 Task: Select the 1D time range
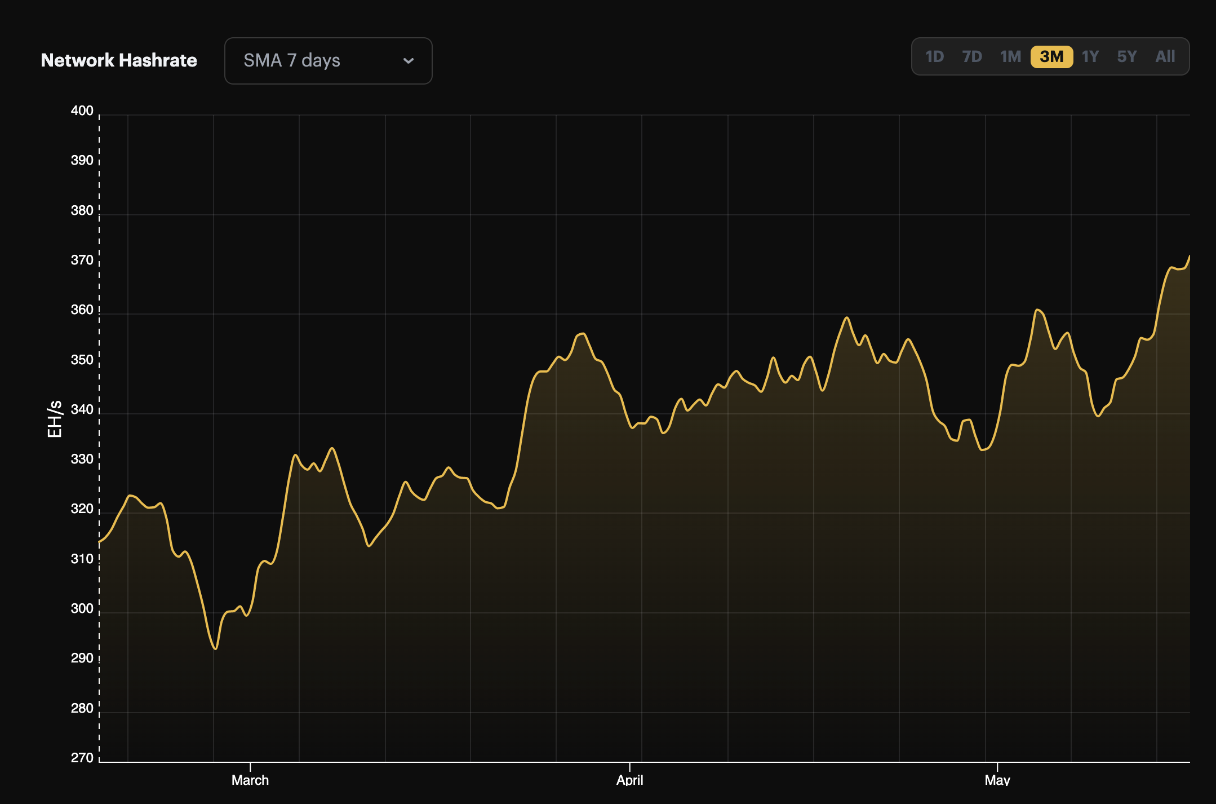click(x=934, y=56)
